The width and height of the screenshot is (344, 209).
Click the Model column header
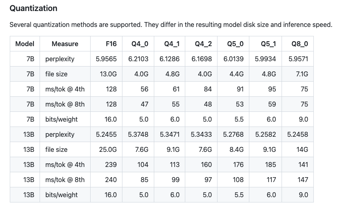(24, 44)
